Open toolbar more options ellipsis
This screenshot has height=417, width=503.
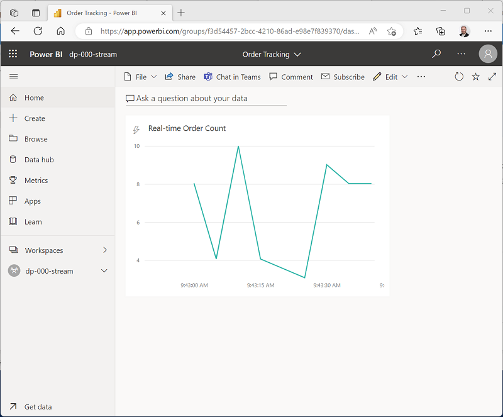point(421,77)
